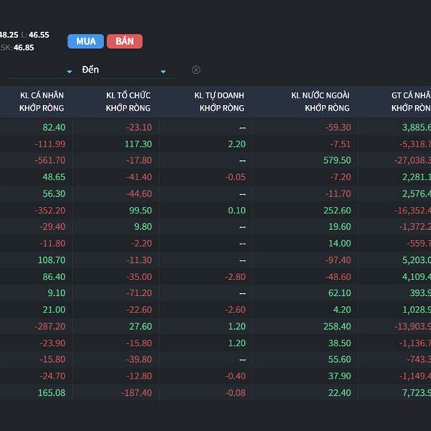This screenshot has width=431, height=431.
Task: Select the 165.08 individual volume cell
Action: [52, 392]
